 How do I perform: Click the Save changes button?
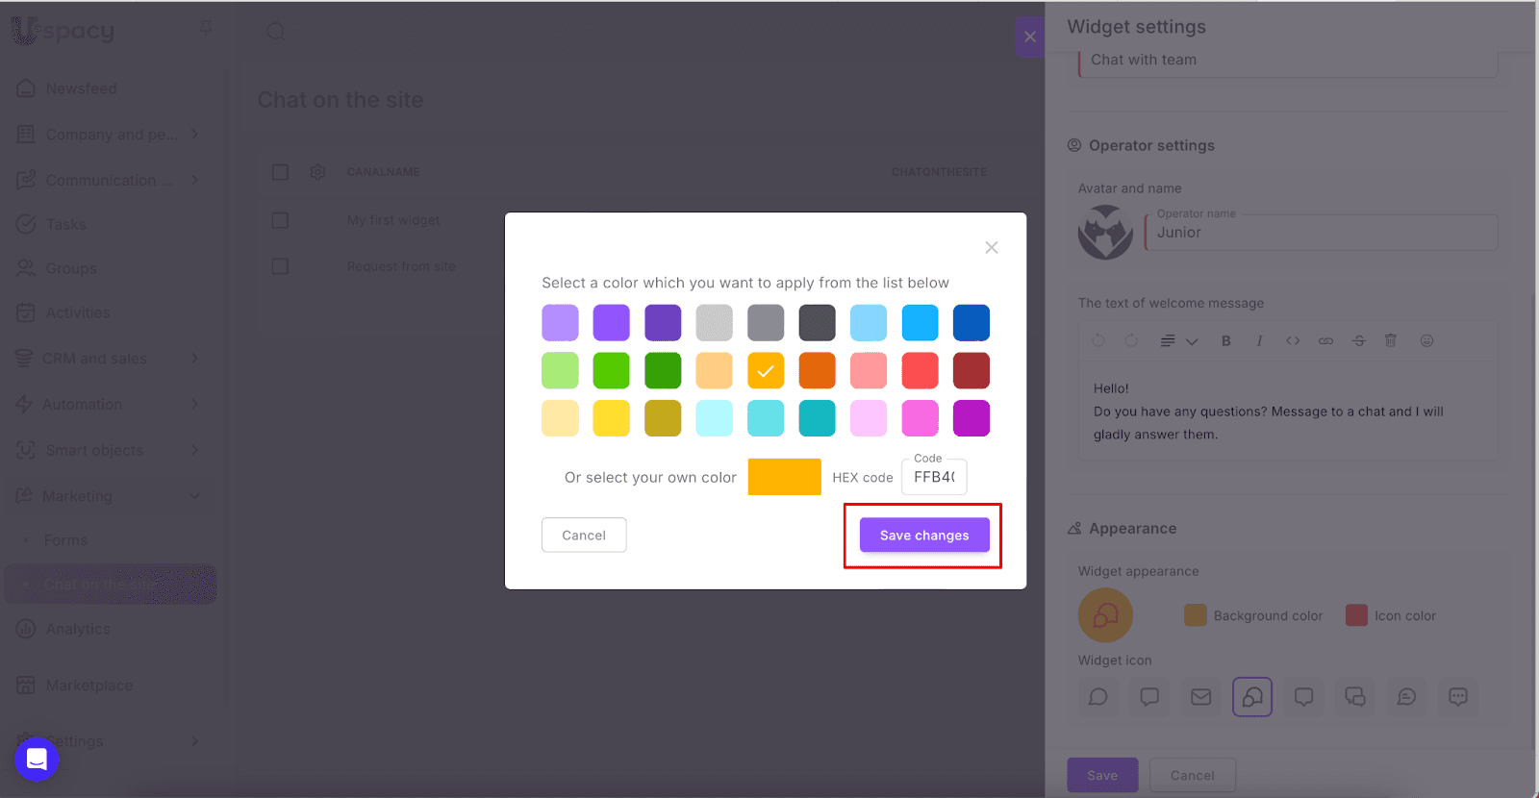[x=923, y=536]
